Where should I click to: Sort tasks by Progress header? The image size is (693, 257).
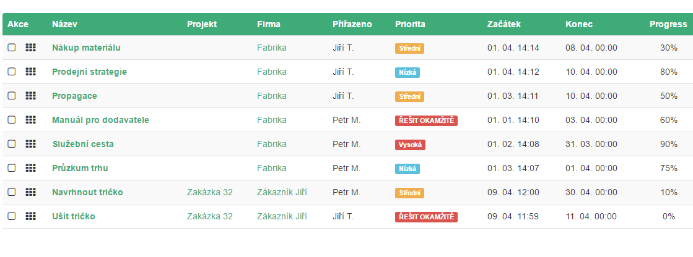[668, 24]
